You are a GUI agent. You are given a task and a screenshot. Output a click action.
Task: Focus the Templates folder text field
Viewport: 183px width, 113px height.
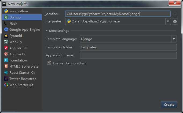(x=128, y=47)
